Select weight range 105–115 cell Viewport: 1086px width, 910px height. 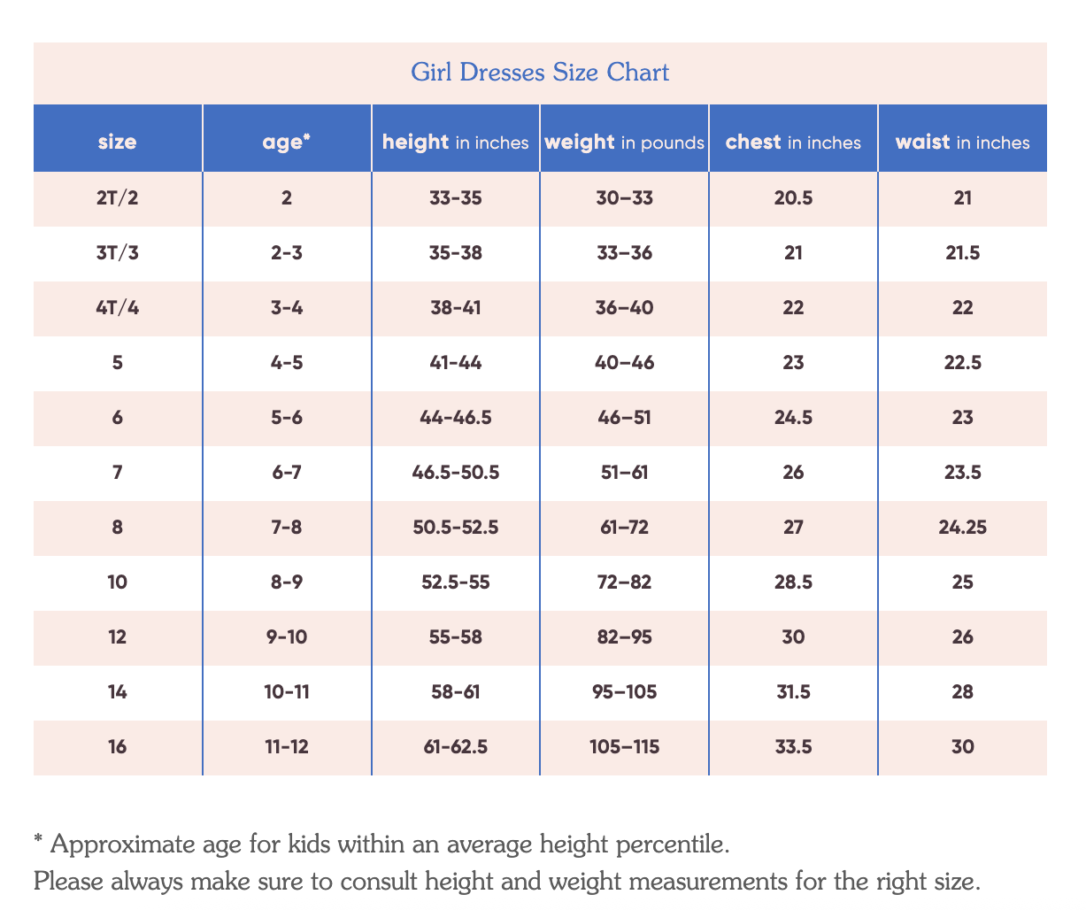pyautogui.click(x=624, y=747)
